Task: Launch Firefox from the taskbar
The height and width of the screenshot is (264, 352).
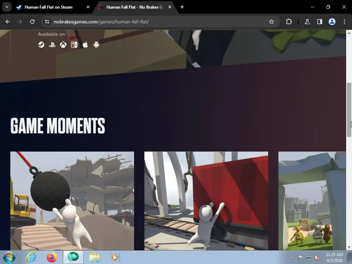Action: [x=52, y=257]
